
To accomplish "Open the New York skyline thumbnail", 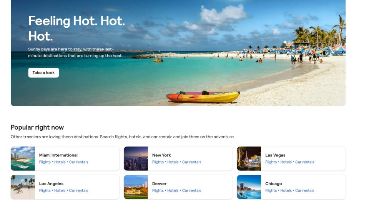I will point(136,158).
